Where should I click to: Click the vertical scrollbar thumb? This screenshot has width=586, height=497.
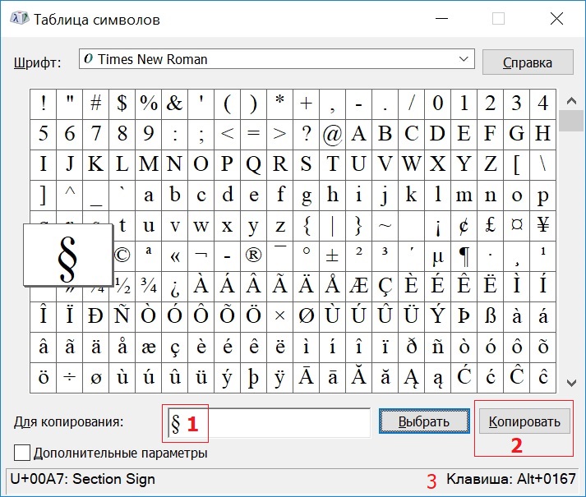tap(571, 121)
